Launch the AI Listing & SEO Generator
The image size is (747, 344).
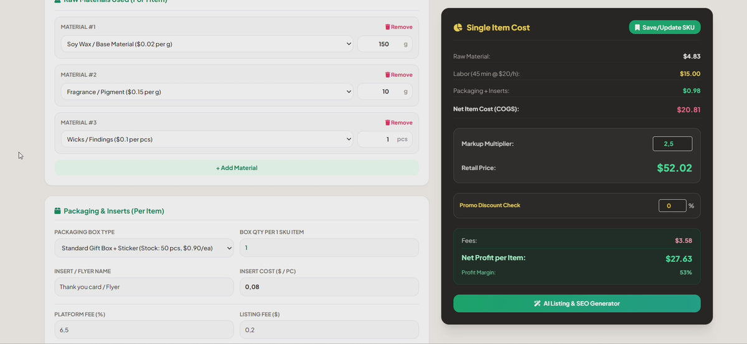click(576, 304)
